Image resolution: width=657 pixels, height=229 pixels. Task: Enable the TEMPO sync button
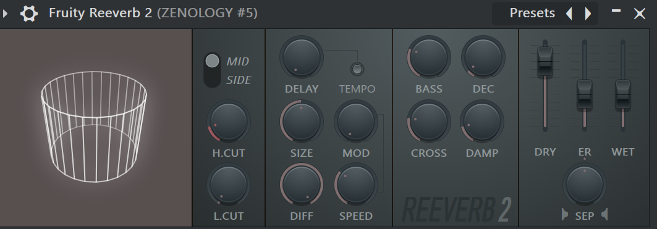[357, 69]
